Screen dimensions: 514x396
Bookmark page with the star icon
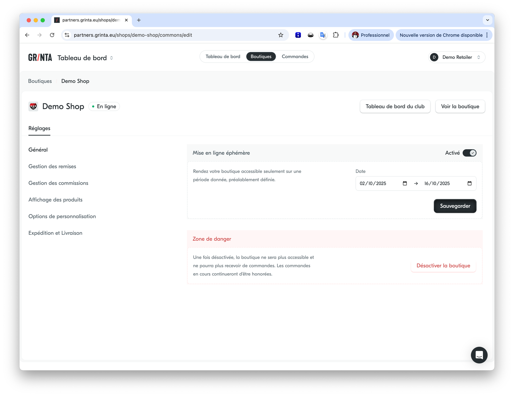[x=281, y=35]
